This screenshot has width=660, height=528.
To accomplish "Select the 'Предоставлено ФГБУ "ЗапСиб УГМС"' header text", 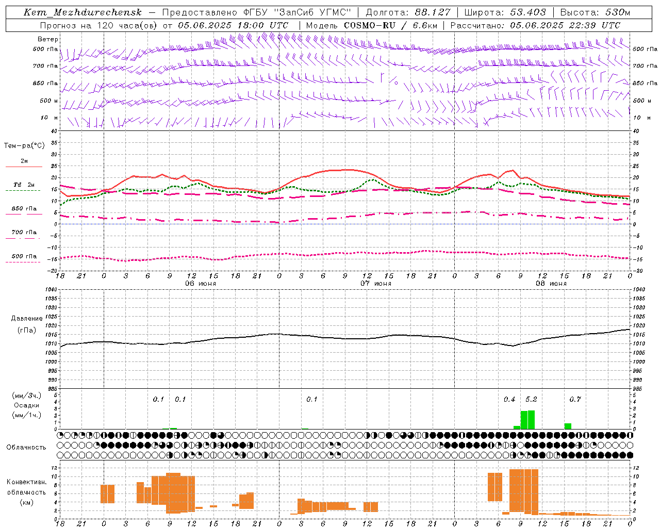I will (x=257, y=12).
